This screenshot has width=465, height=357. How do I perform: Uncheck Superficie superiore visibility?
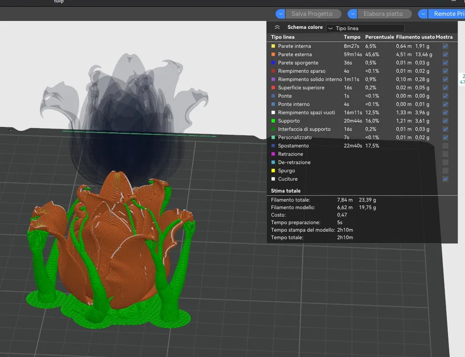[445, 88]
